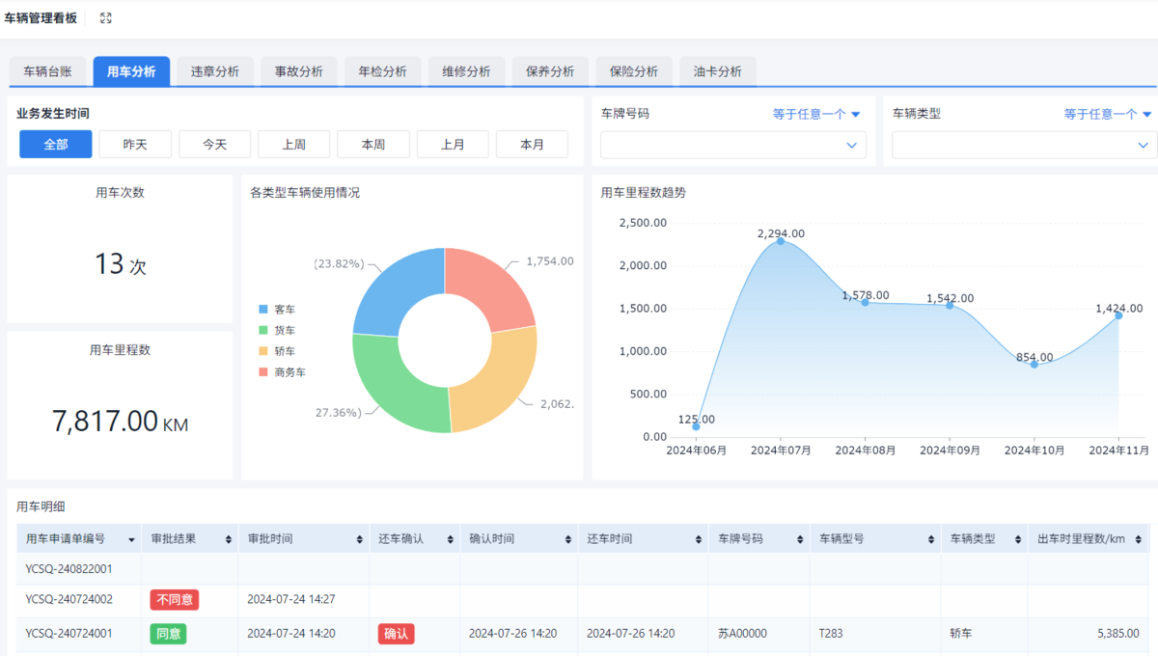Sort by 用车申请单编号 column arrow icon
This screenshot has width=1158, height=656.
coord(130,539)
